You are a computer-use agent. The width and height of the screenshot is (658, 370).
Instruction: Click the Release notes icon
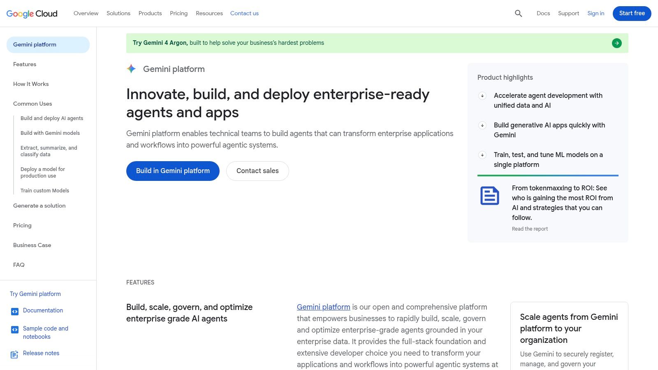point(14,354)
